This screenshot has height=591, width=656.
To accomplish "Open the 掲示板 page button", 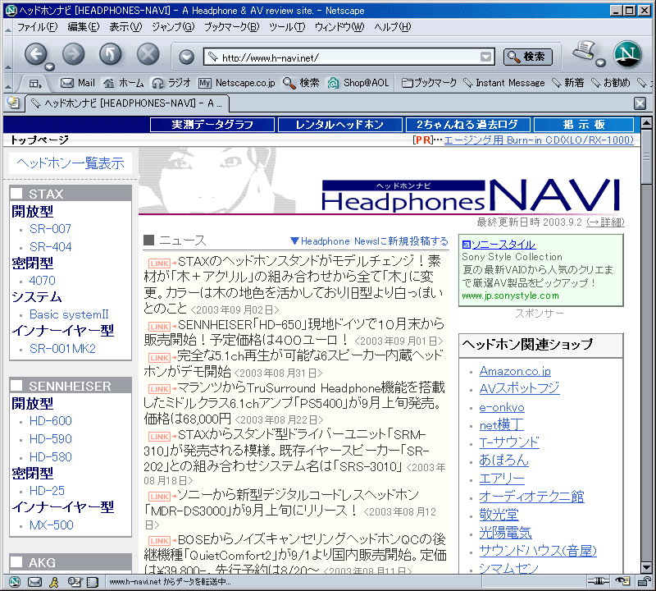I will tap(584, 125).
